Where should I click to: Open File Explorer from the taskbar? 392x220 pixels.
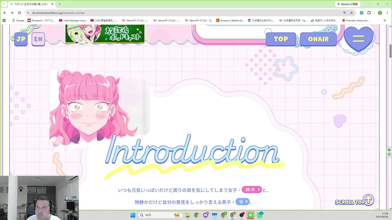pos(187,215)
